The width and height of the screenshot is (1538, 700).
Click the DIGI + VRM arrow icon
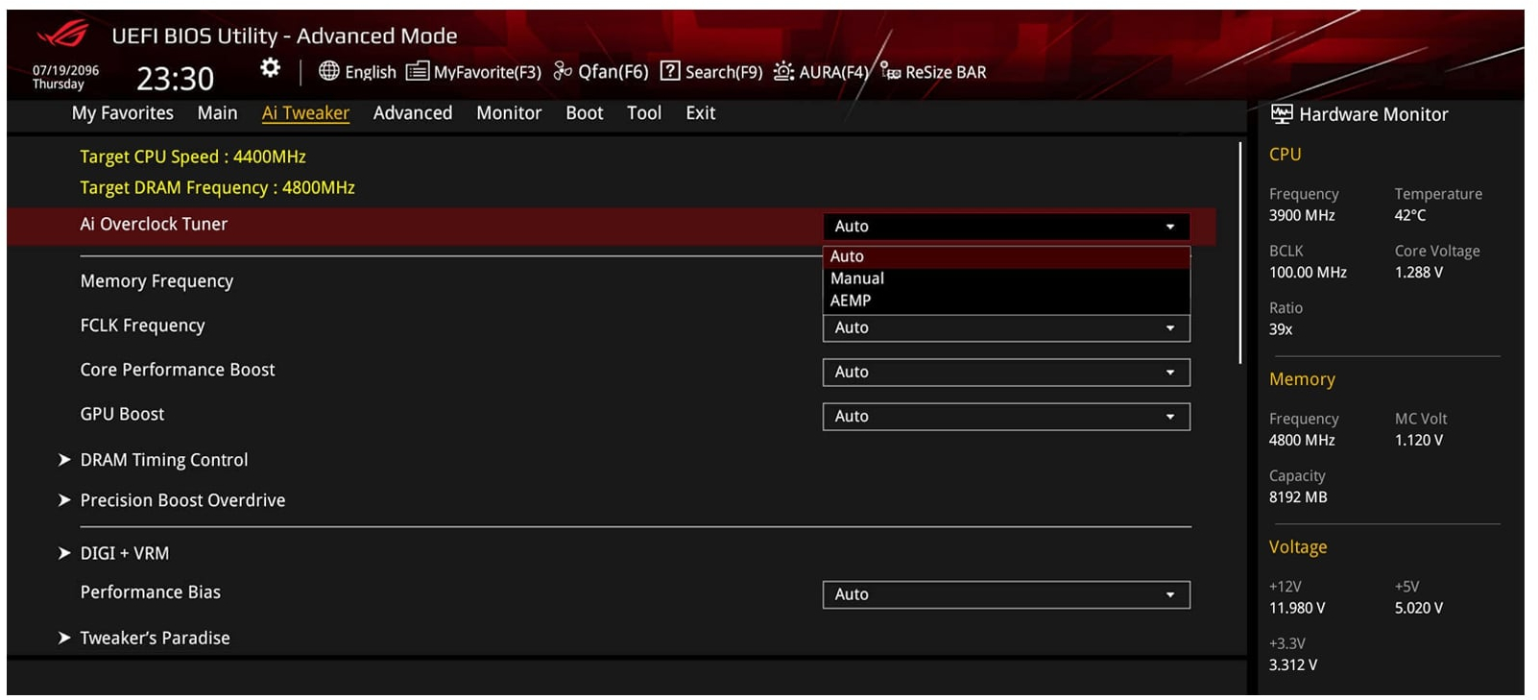[x=64, y=553]
